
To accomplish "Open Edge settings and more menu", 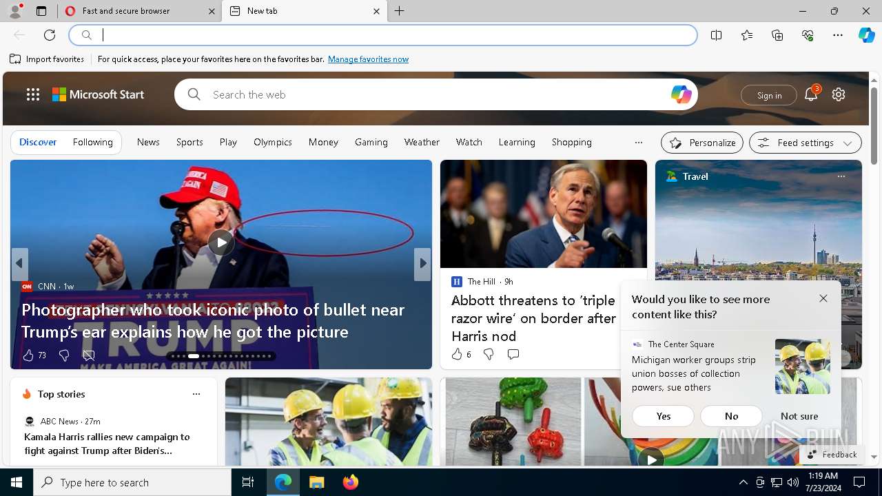I will (838, 35).
